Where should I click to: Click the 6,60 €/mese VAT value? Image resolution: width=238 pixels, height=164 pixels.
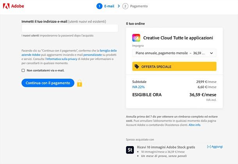[x=207, y=87]
